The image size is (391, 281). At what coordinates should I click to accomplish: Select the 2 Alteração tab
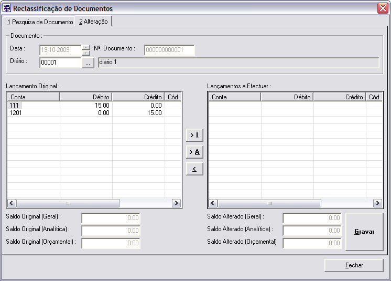pos(93,21)
